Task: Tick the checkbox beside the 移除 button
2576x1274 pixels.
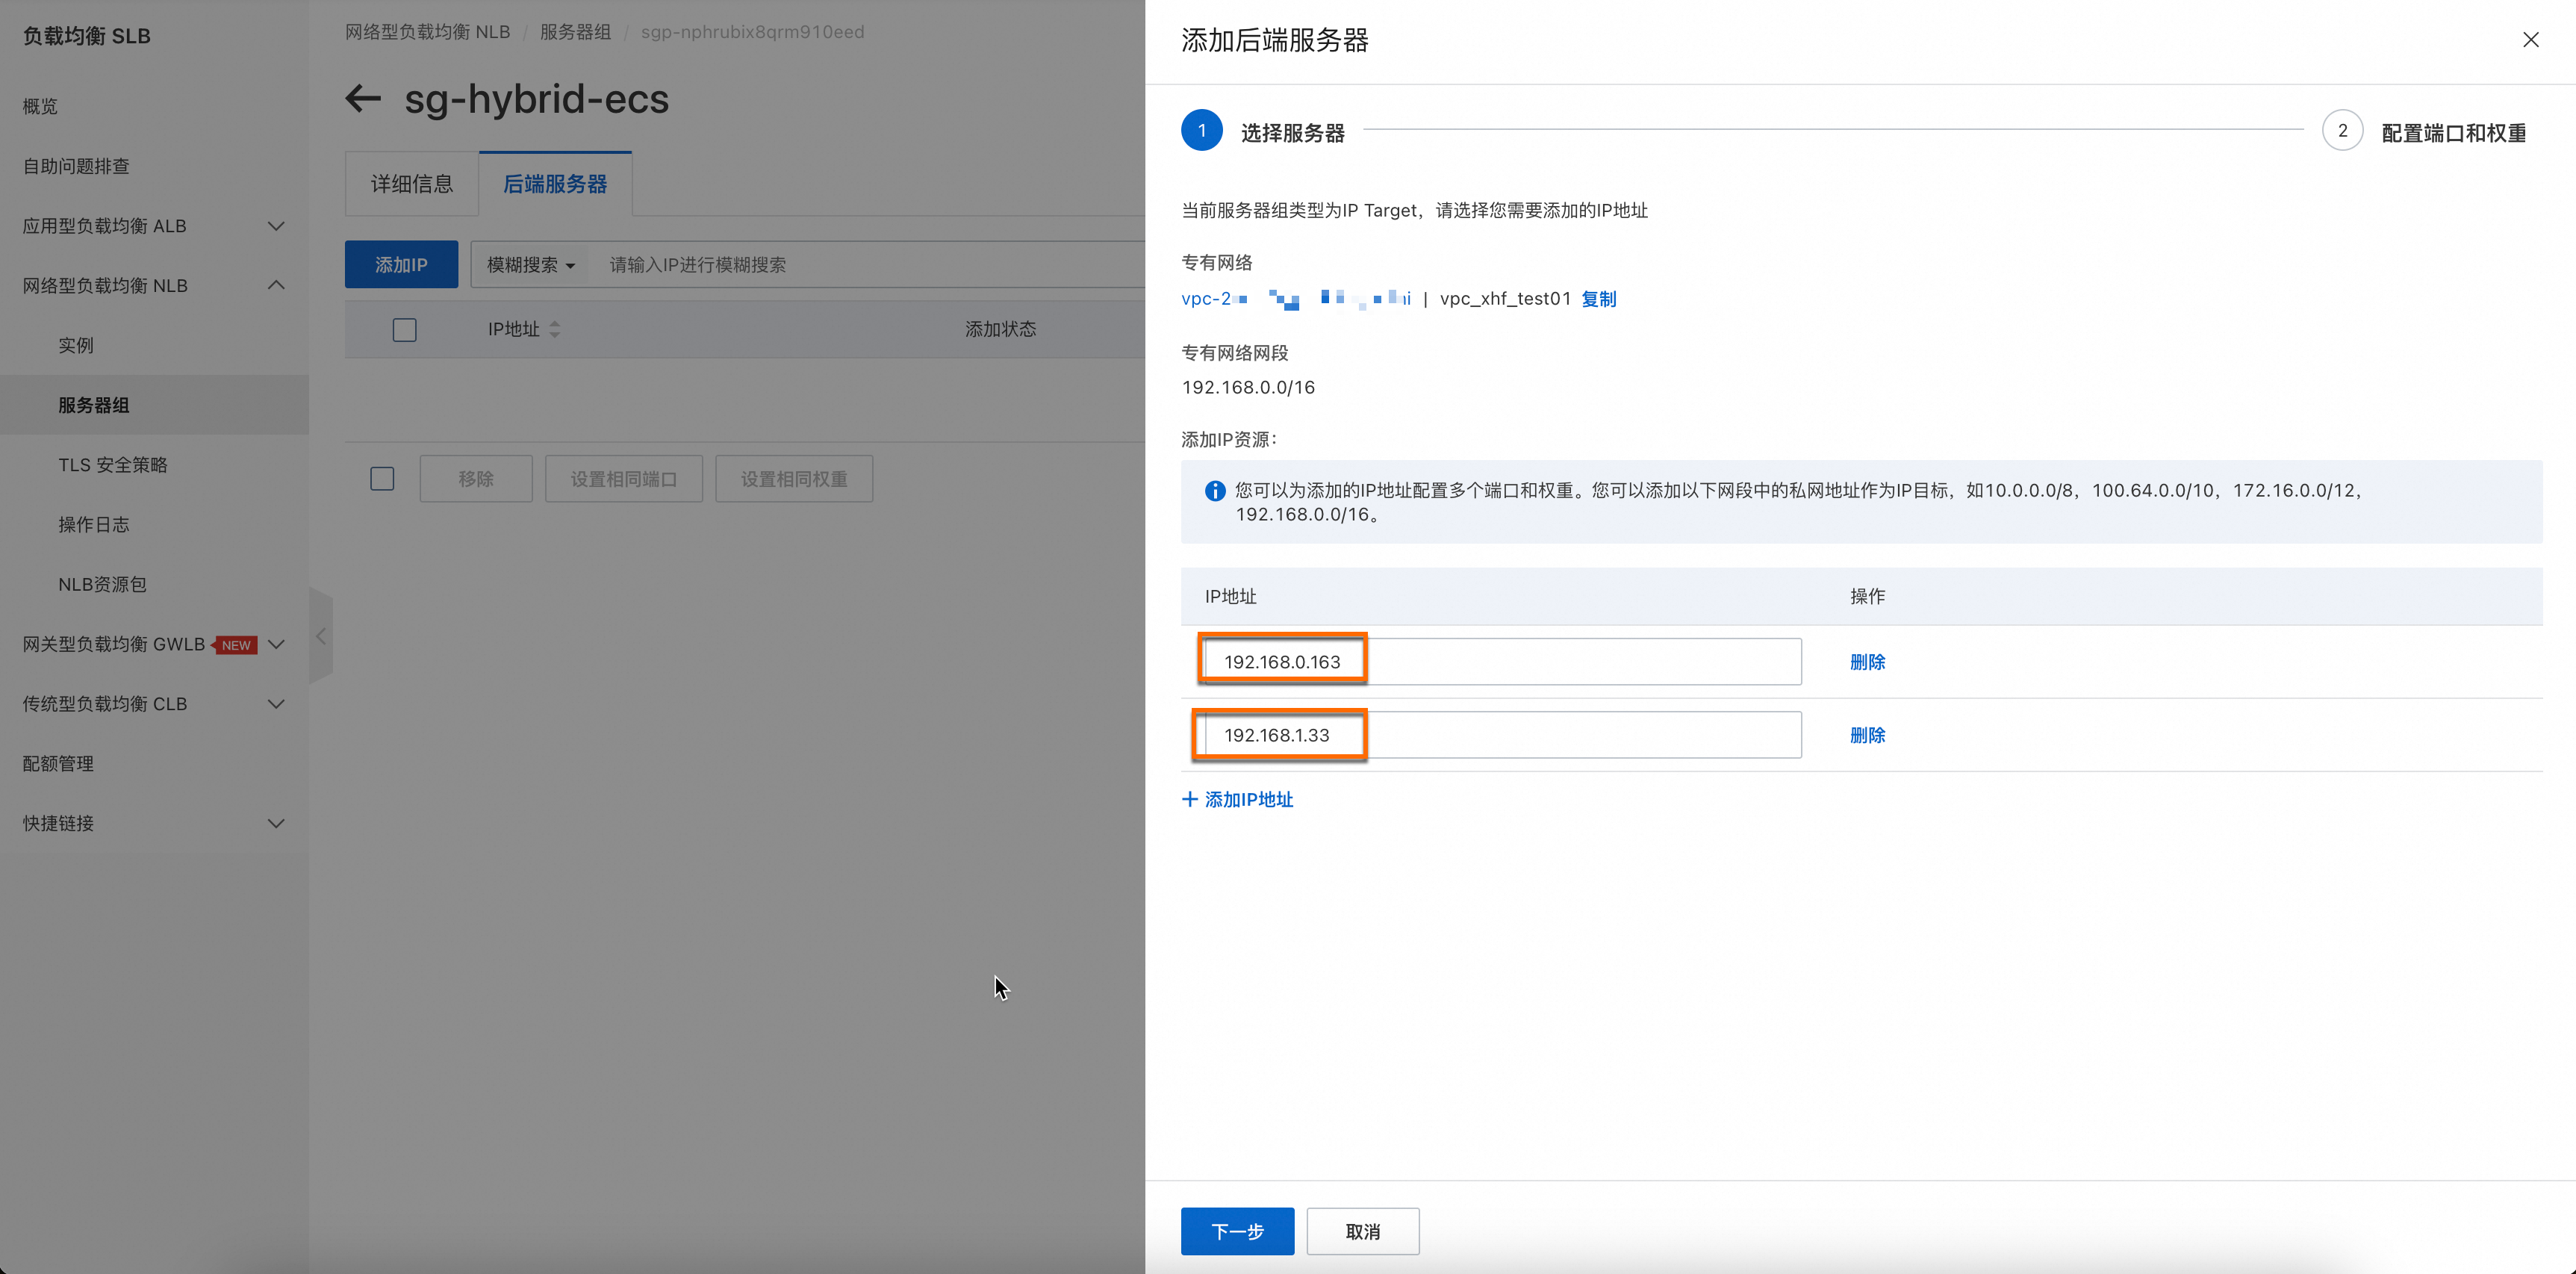Action: click(382, 479)
